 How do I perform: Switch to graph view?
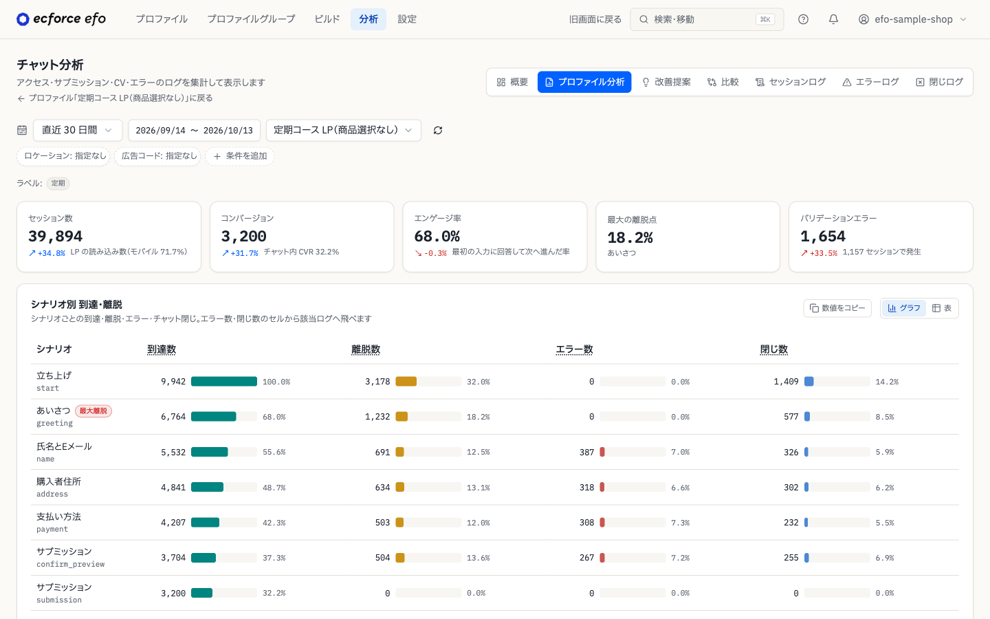point(904,308)
